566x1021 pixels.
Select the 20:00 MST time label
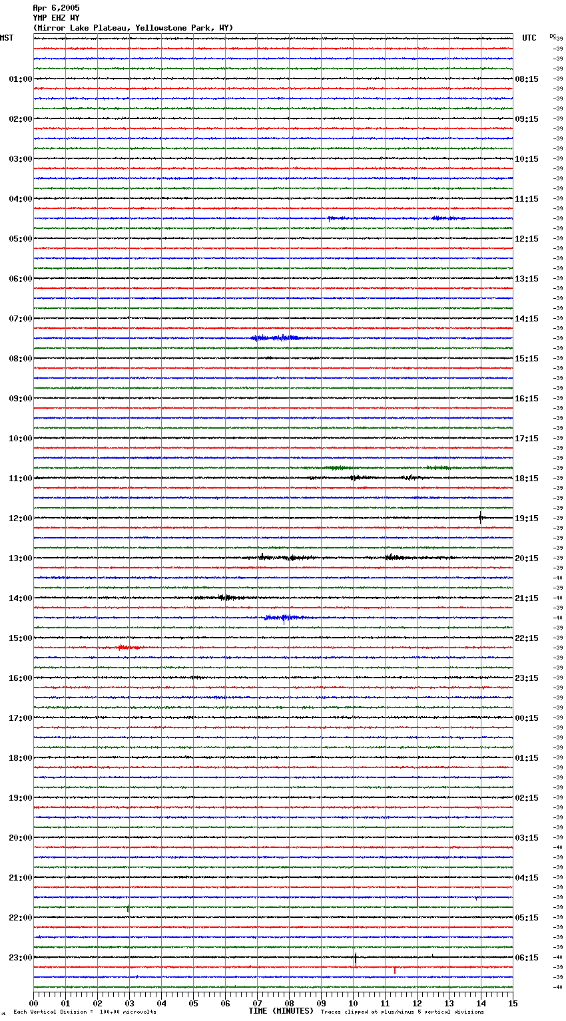21,838
